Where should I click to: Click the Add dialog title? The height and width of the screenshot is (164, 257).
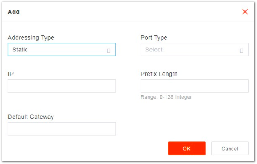click(14, 12)
